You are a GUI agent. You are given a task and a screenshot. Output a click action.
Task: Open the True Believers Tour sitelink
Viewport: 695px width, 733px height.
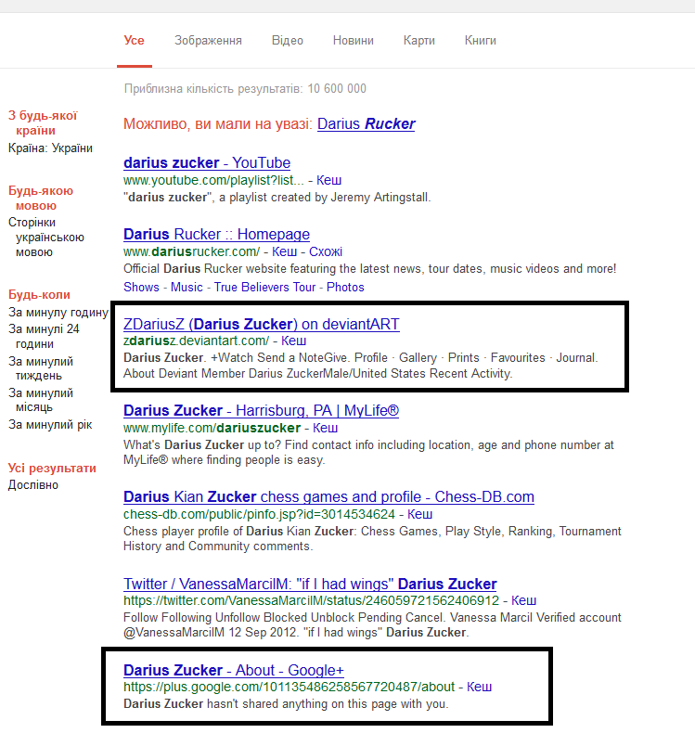coord(264,287)
